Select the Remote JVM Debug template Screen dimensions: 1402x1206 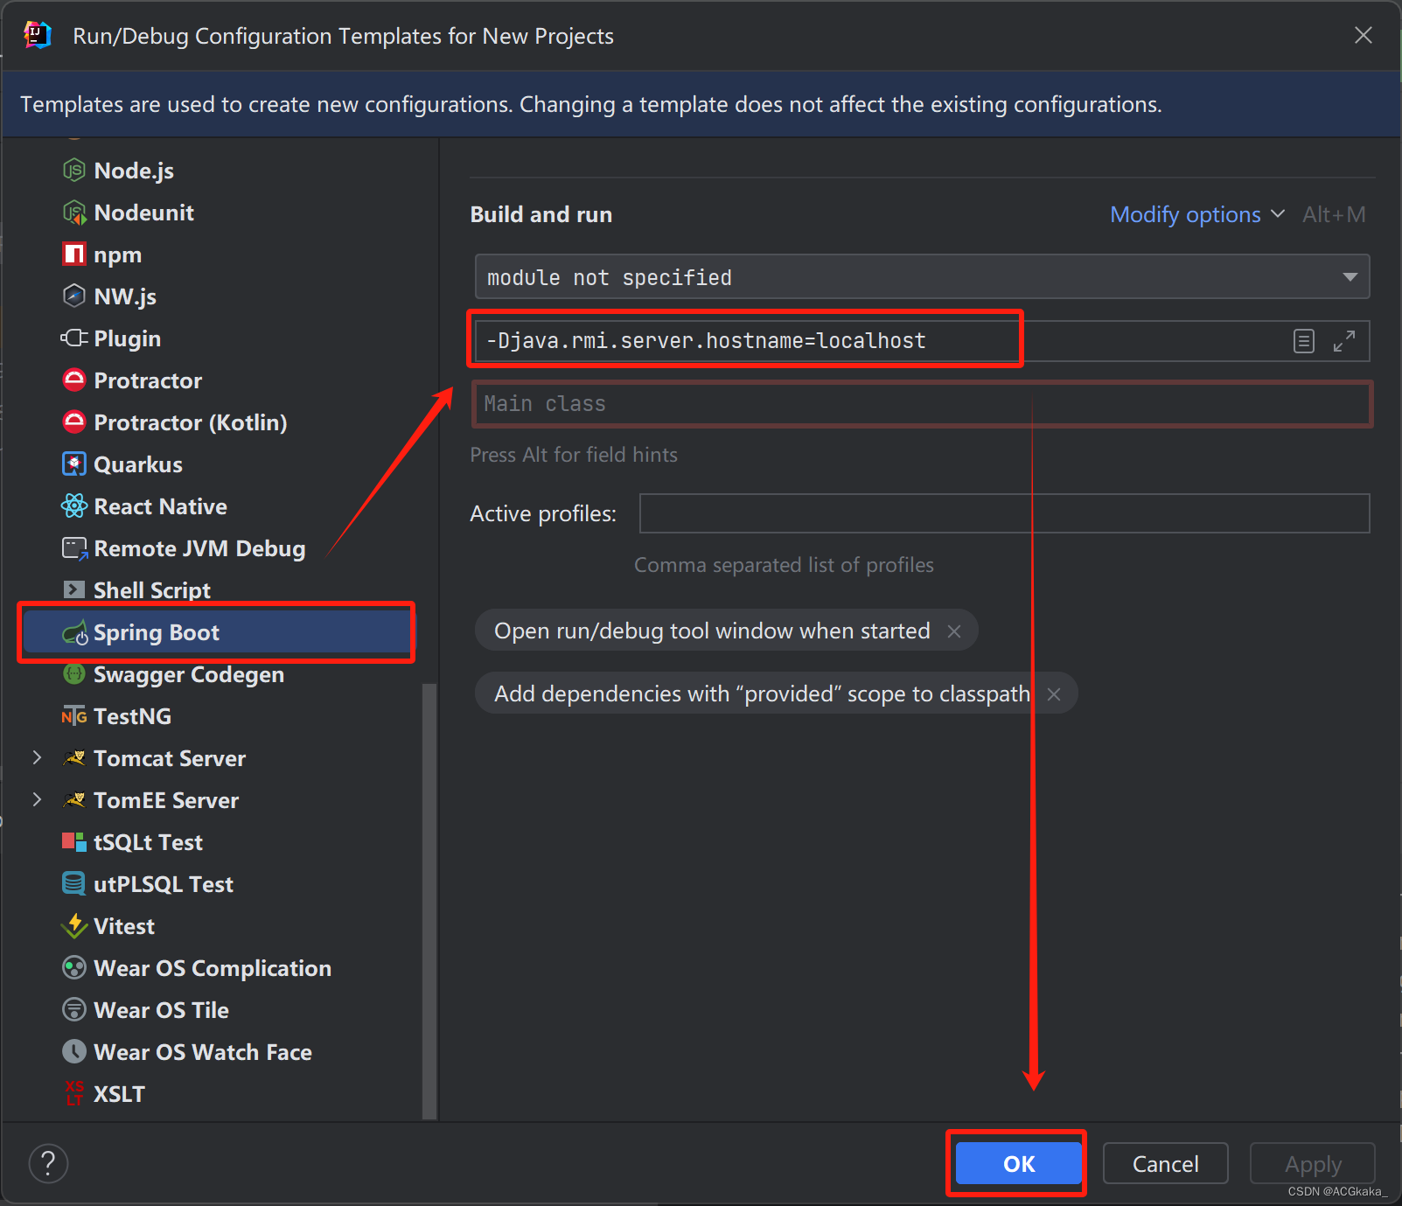(217, 548)
